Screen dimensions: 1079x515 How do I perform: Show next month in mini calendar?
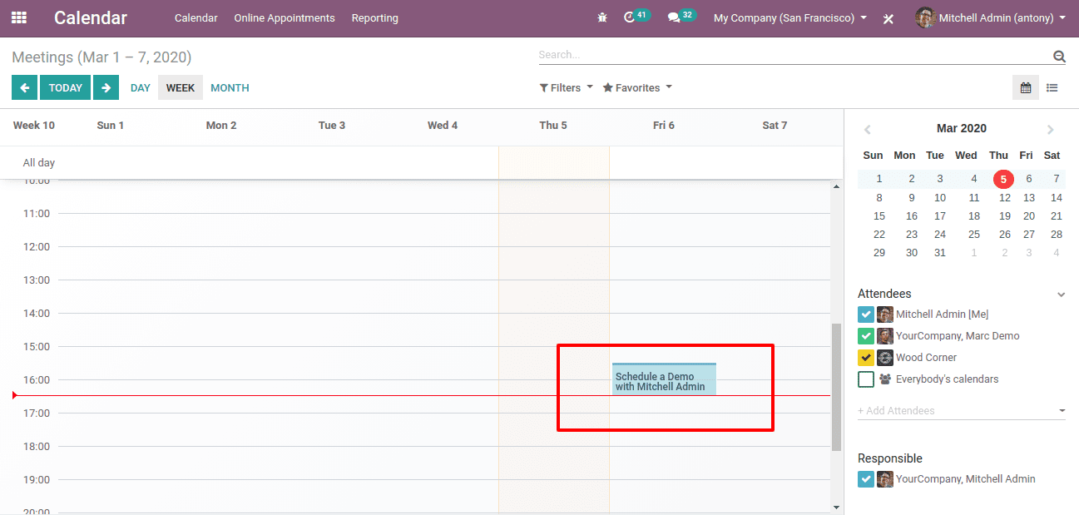(x=1051, y=129)
